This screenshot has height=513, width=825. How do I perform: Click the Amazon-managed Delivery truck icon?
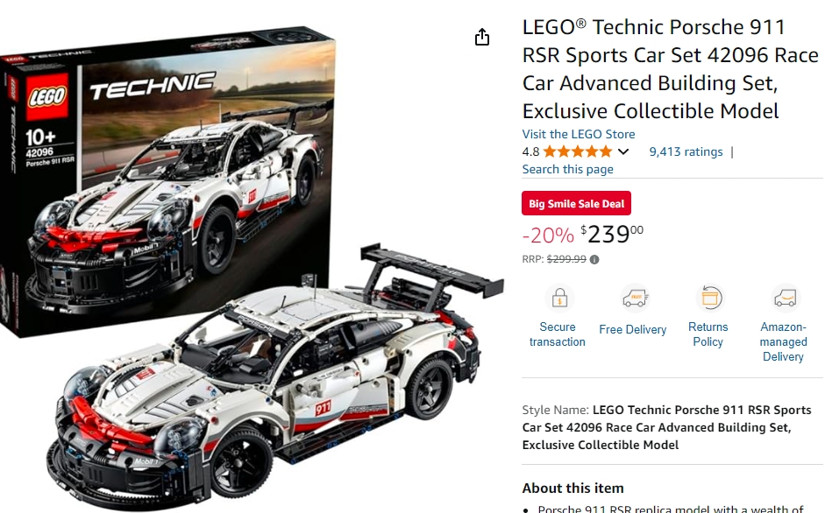[785, 298]
